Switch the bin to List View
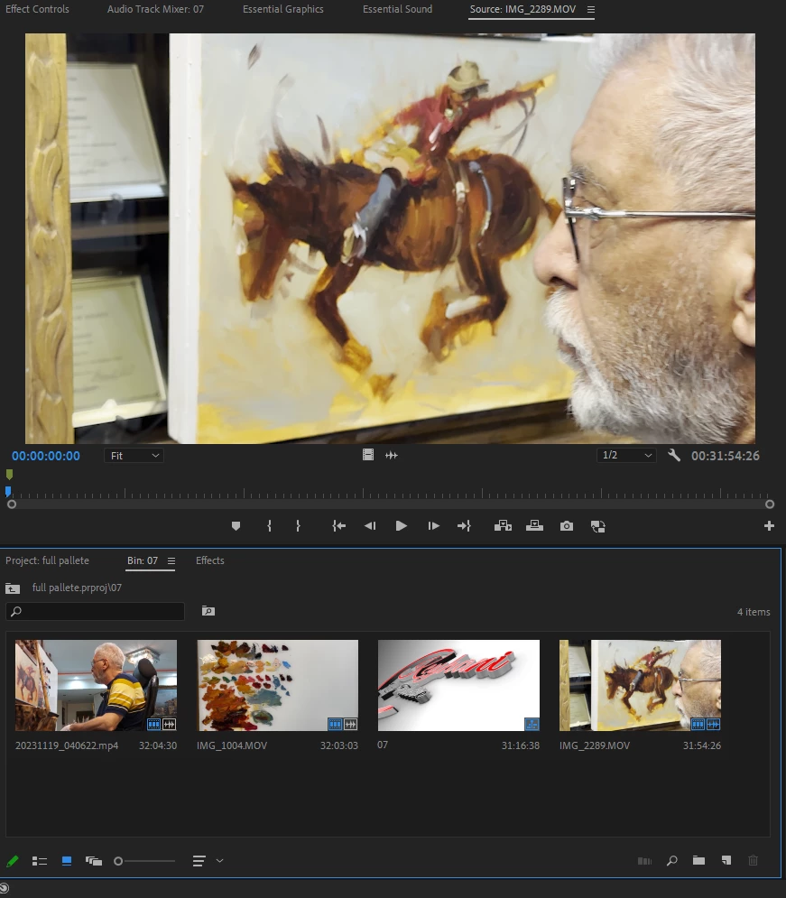 coord(40,861)
